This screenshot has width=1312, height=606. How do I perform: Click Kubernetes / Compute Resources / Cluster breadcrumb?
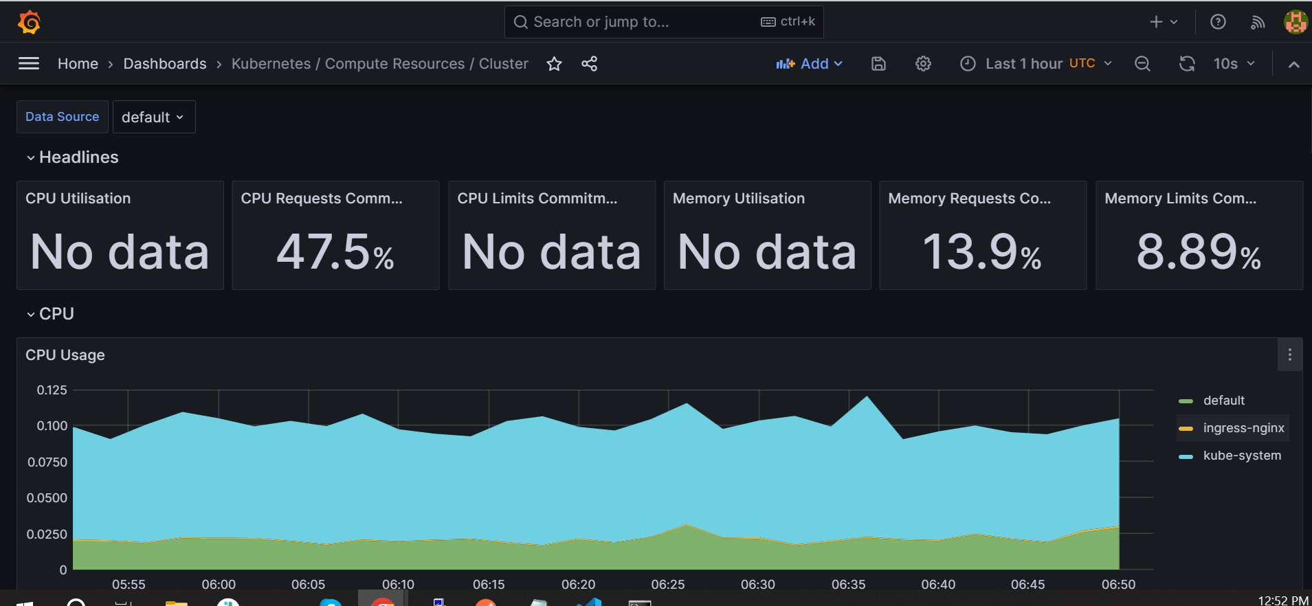[380, 64]
